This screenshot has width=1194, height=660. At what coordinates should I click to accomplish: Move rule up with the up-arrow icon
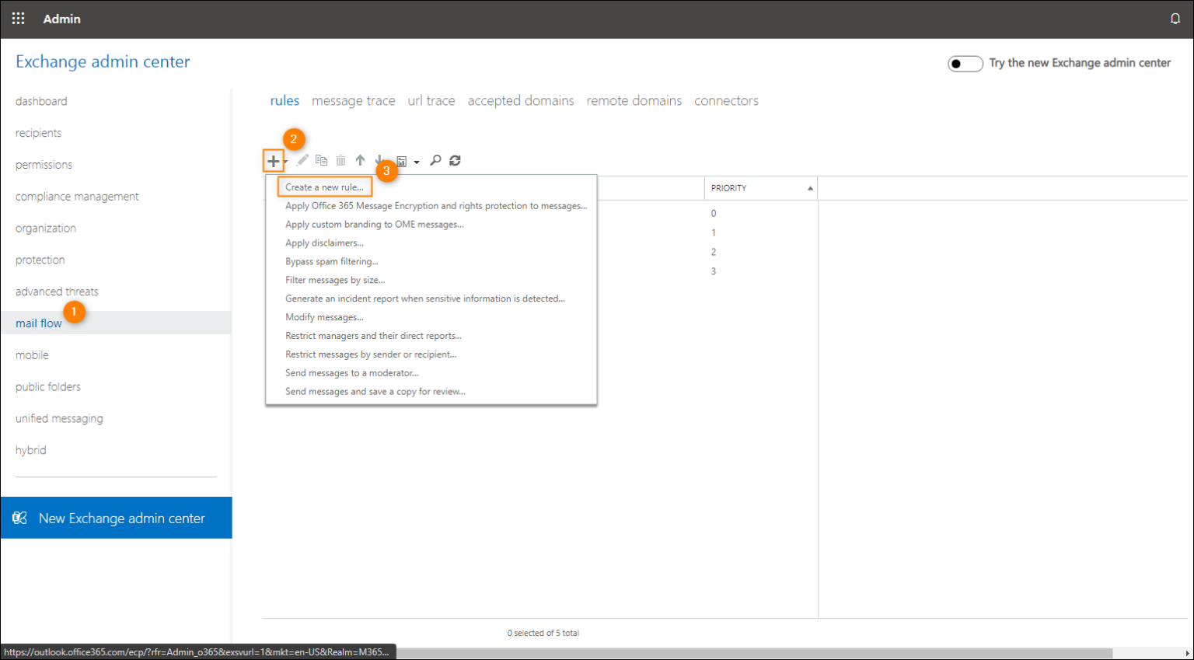click(x=360, y=160)
